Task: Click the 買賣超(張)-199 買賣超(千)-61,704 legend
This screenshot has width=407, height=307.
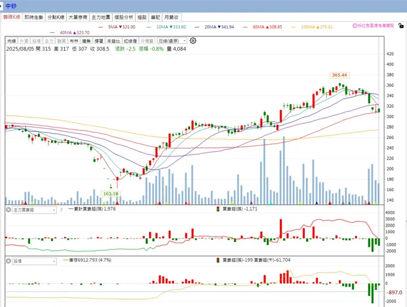Action: pyautogui.click(x=254, y=260)
